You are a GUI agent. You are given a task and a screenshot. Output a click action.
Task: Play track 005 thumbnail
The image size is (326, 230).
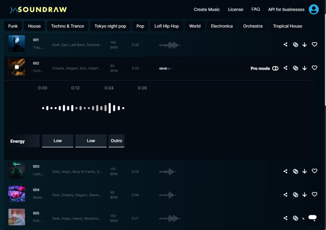pyautogui.click(x=17, y=217)
